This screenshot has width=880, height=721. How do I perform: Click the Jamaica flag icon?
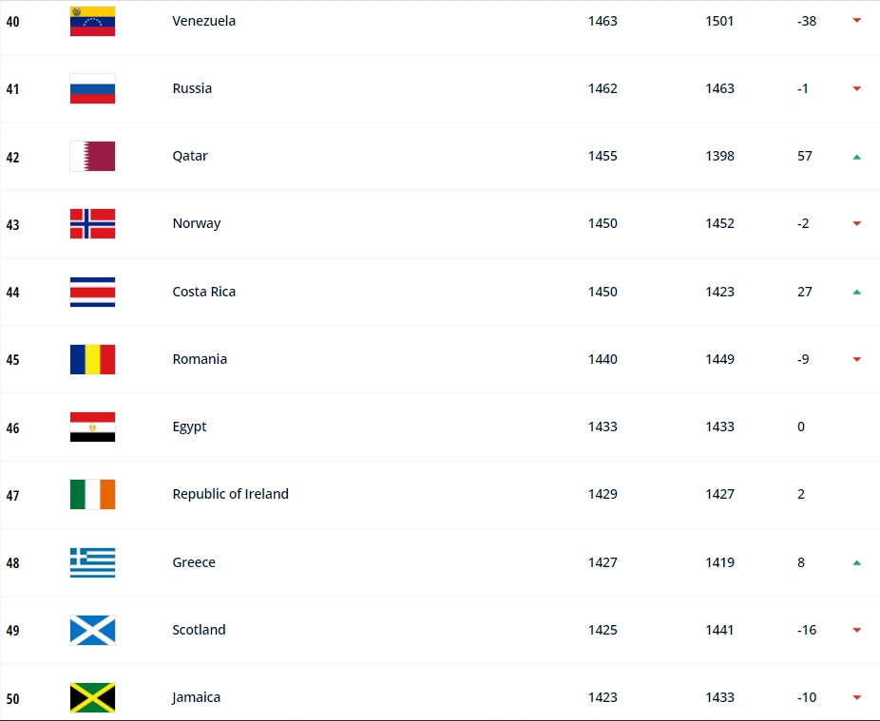coord(92,697)
